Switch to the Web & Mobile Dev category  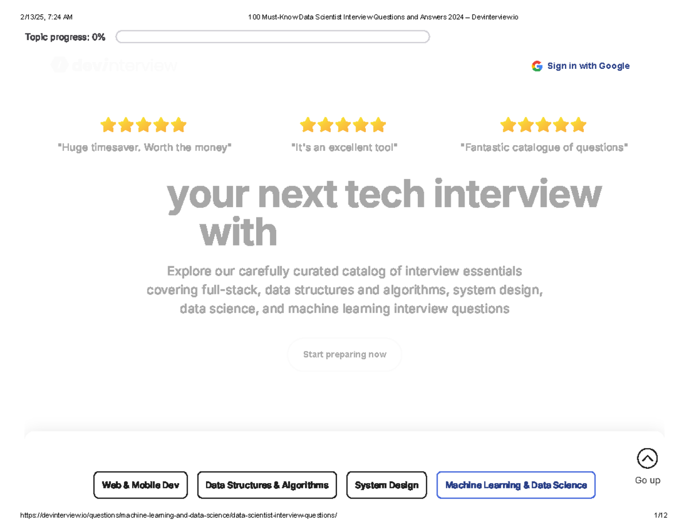(140, 485)
